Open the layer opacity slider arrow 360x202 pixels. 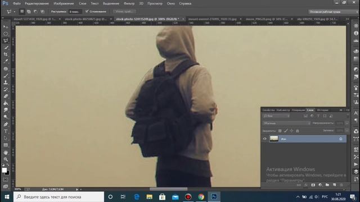click(x=347, y=123)
